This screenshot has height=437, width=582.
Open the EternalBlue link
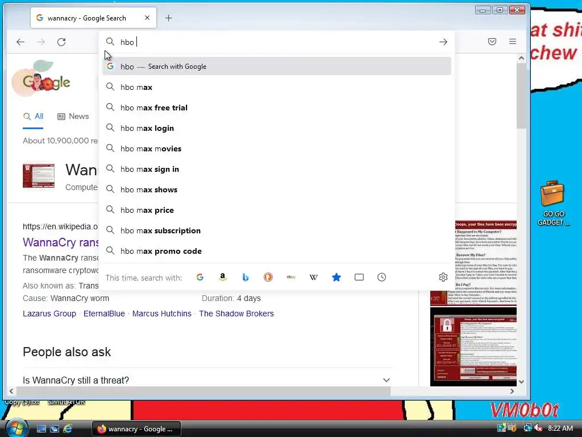click(105, 314)
